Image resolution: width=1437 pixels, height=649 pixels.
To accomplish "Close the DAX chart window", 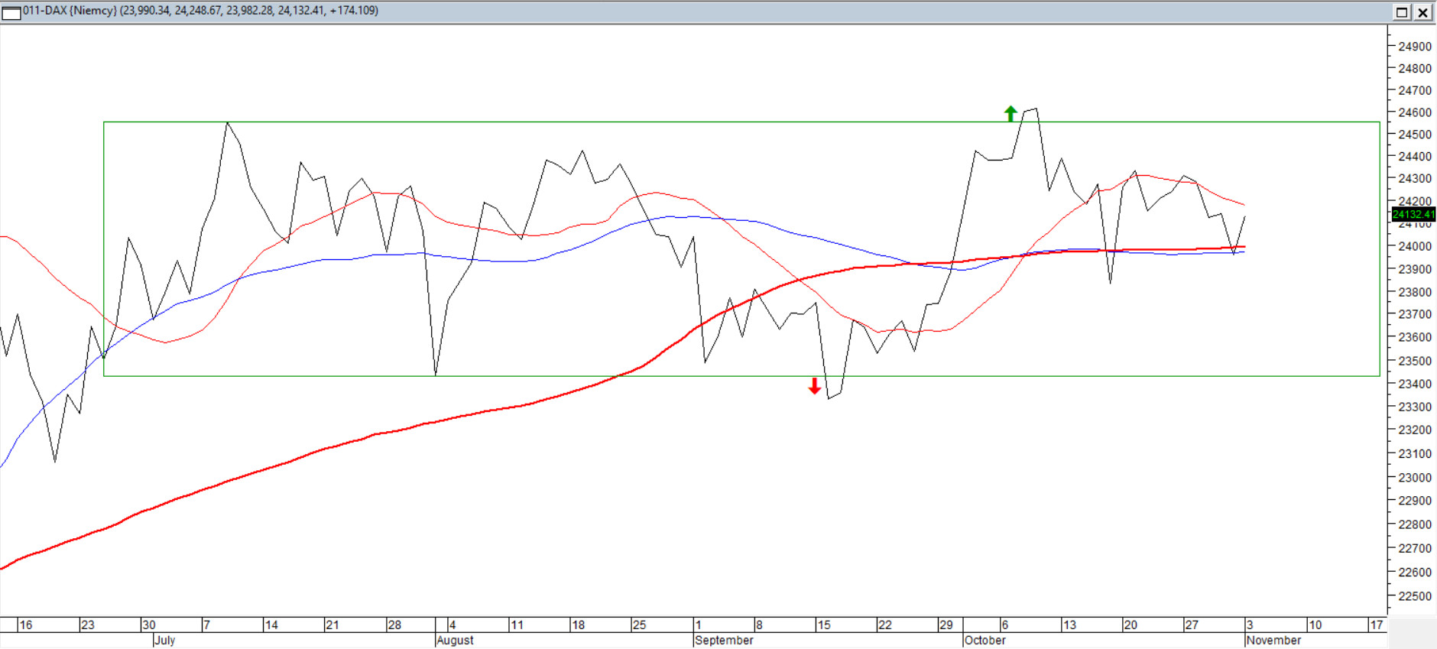I will (1422, 12).
